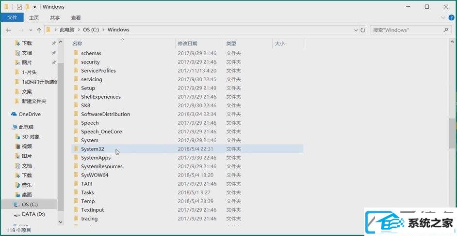Click the 桌面 icon in sidebar
Viewport: 457px width, 236px height.
(x=17, y=195)
